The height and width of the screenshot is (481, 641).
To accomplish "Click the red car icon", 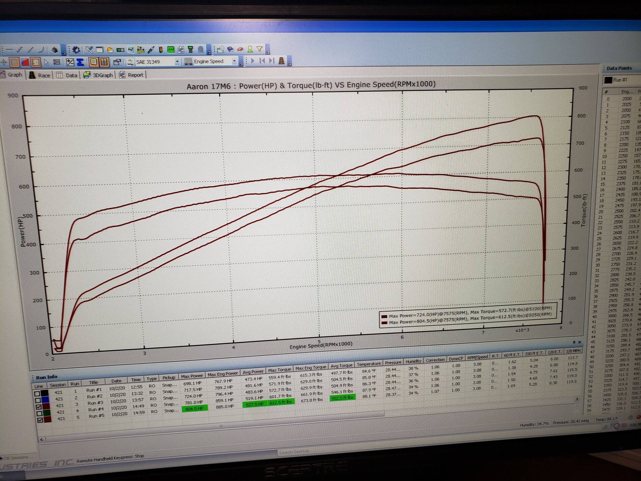I will tap(240, 50).
